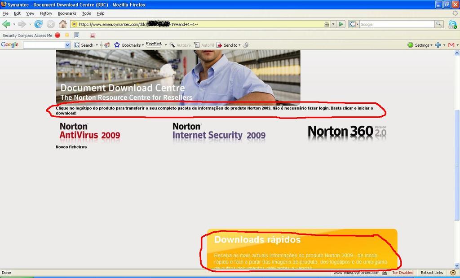Click the Google toolbar search input field
Viewport: 460px width, 278px height.
click(x=44, y=45)
